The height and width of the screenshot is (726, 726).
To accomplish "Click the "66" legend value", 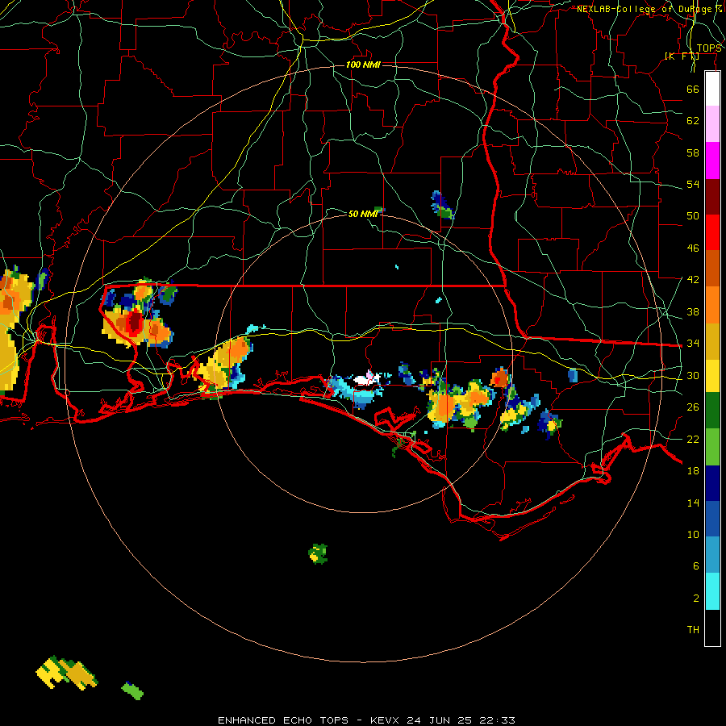I will pos(693,89).
